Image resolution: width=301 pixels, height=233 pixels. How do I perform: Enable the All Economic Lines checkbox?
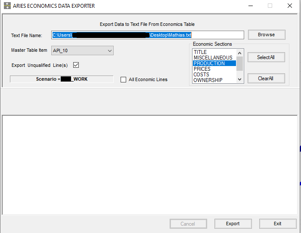tap(123, 79)
